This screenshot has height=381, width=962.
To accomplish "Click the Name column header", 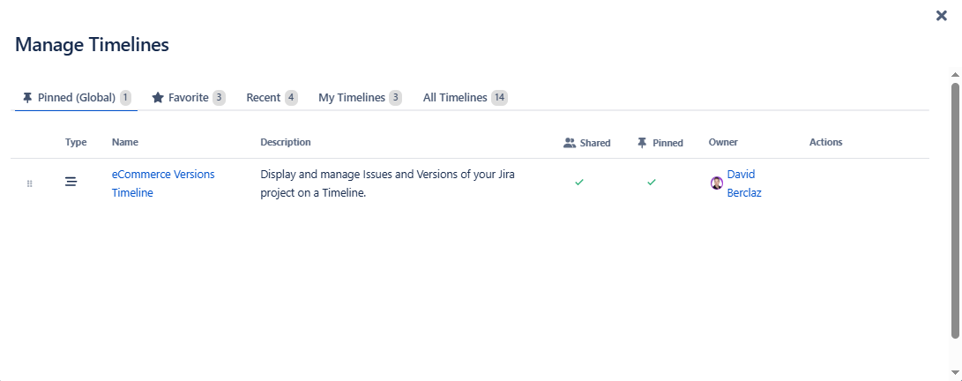I will [x=125, y=142].
